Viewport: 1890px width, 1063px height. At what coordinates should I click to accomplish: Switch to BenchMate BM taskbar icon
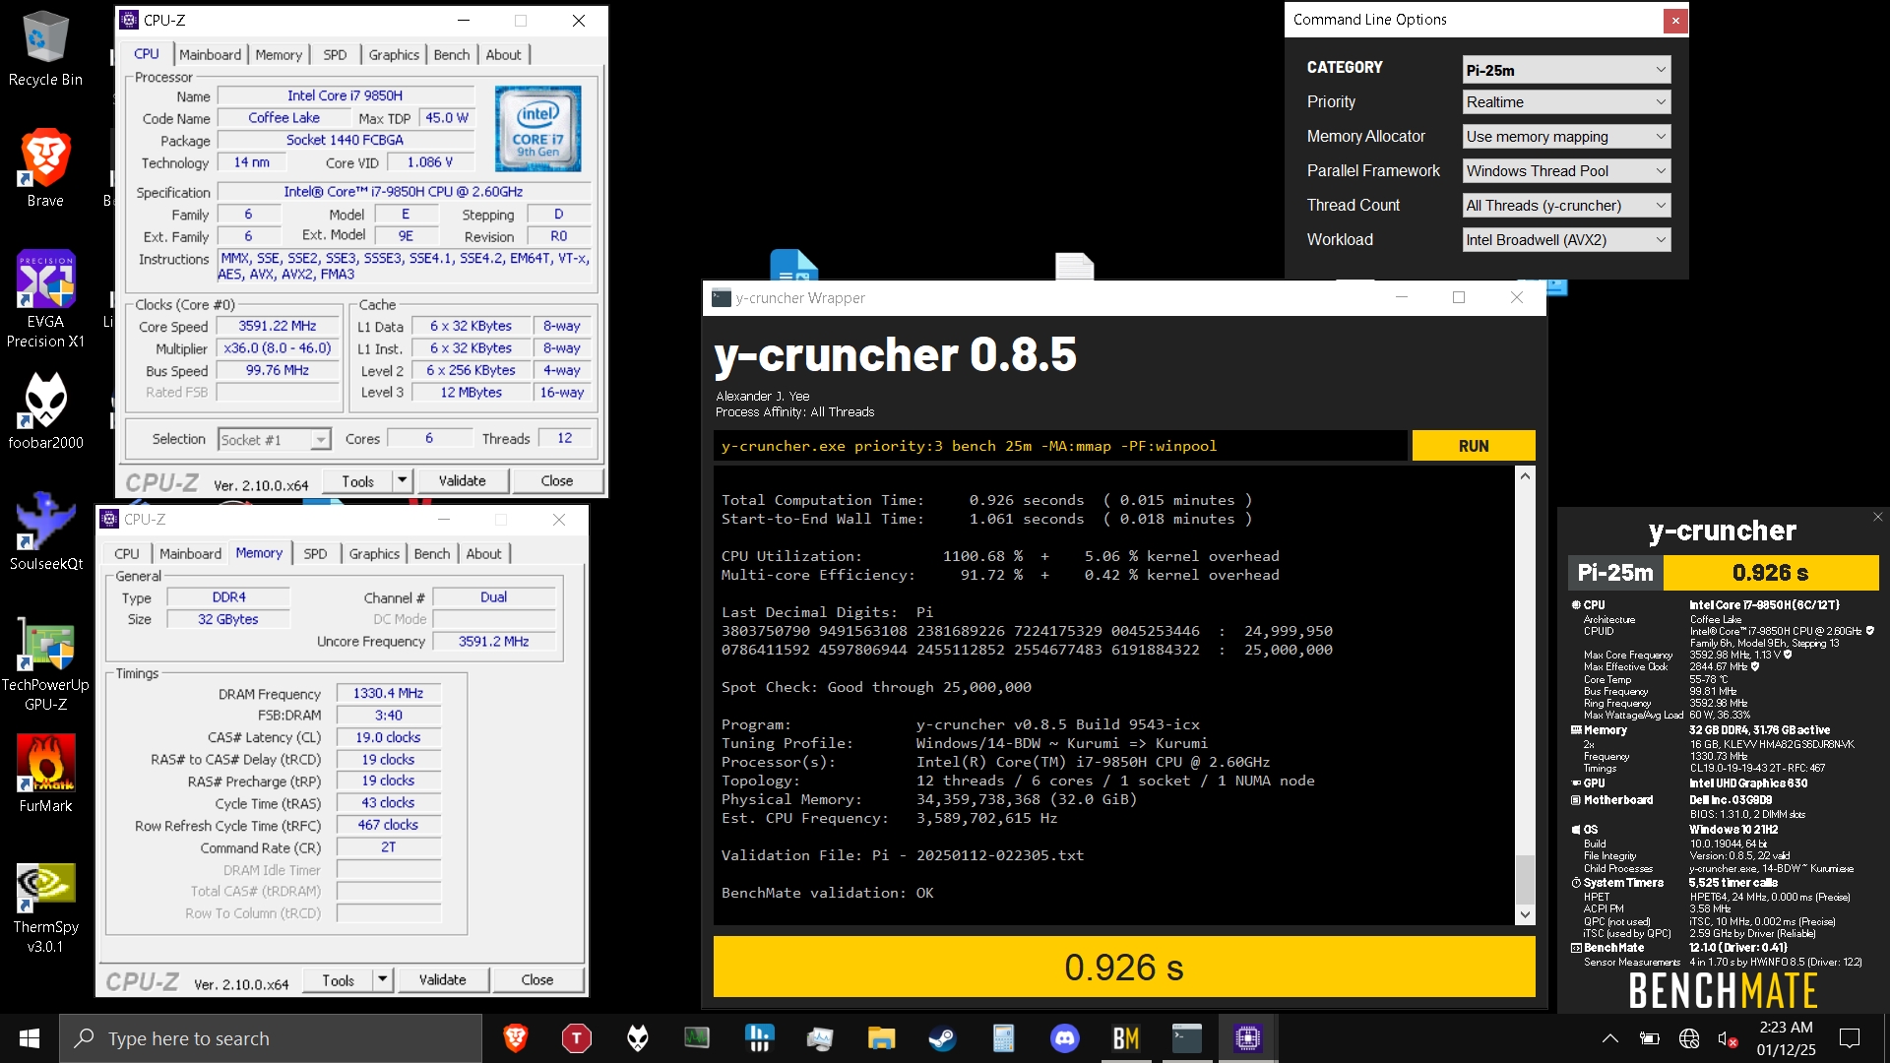click(1125, 1038)
